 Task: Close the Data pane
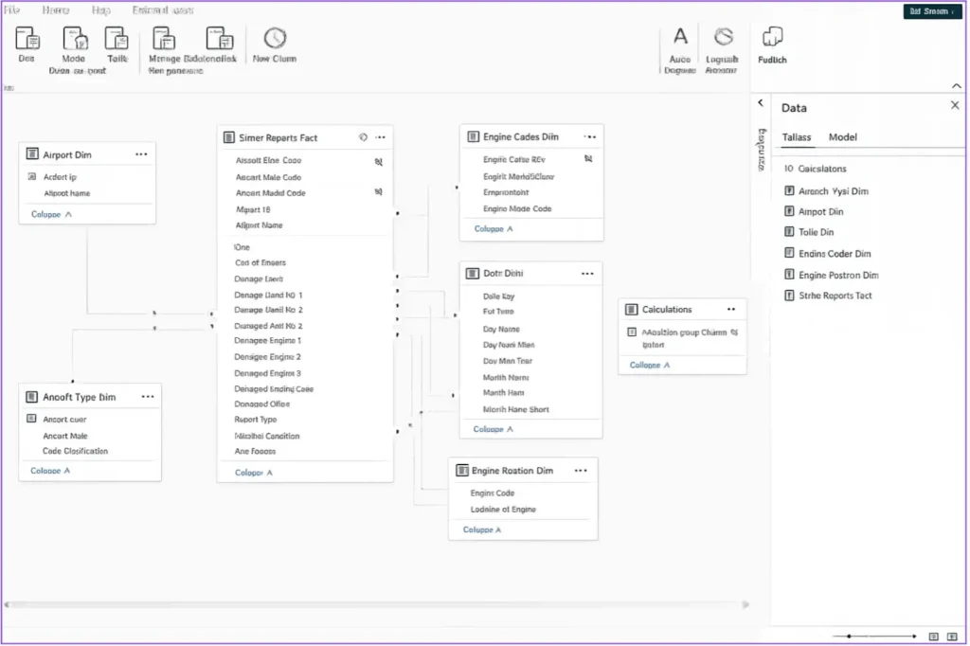pyautogui.click(x=953, y=105)
